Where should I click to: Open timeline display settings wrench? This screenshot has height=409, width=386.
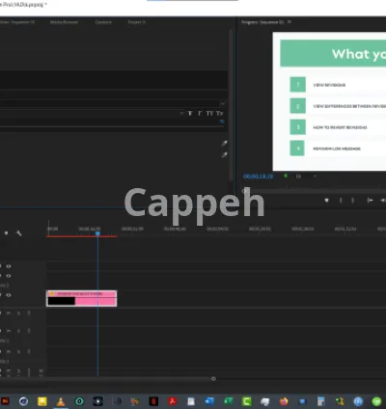[18, 233]
